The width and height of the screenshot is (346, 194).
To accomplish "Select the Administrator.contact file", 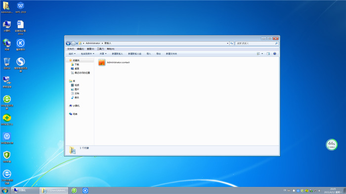I will [114, 62].
